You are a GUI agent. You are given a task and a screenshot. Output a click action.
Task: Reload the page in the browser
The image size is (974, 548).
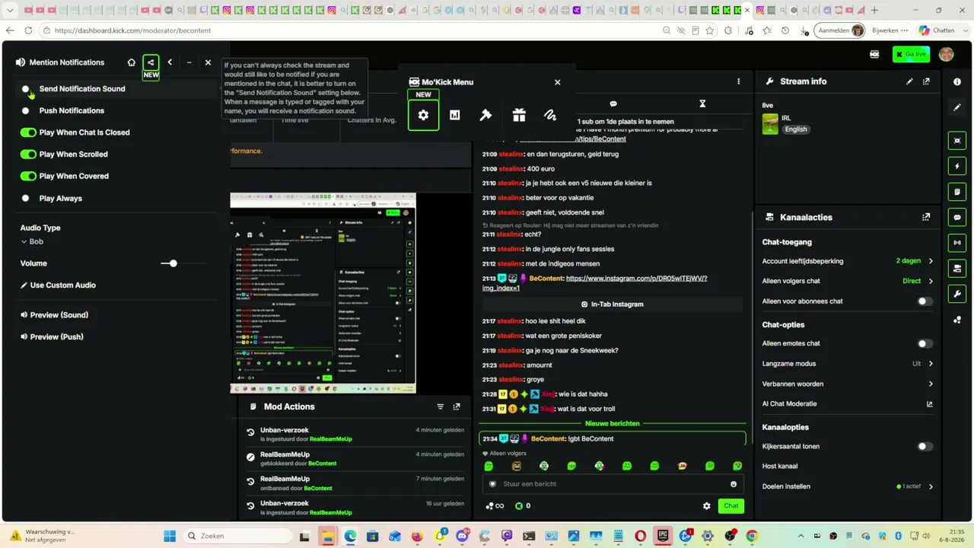(28, 30)
